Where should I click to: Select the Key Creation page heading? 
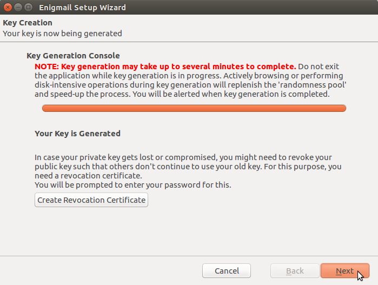pyautogui.click(x=28, y=23)
